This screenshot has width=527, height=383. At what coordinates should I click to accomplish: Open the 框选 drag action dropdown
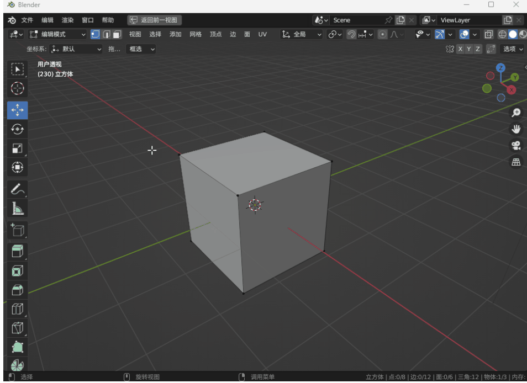pos(141,49)
